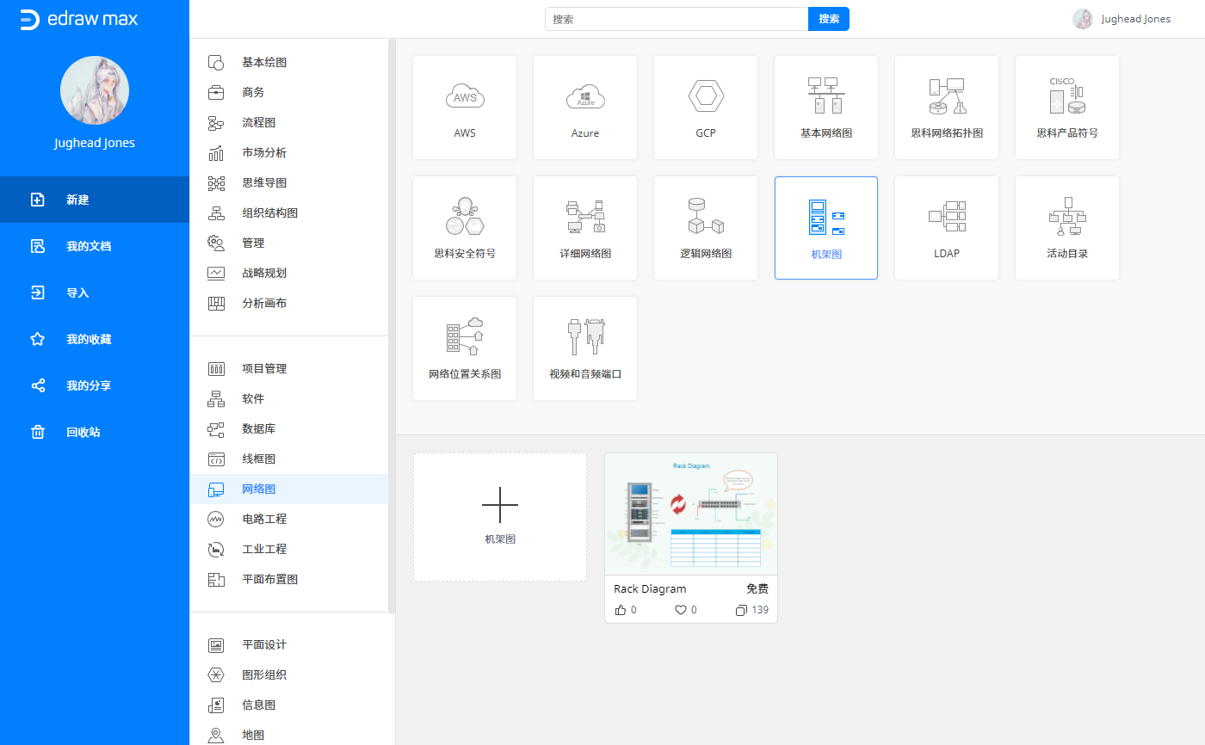Choose the 信息图 category
Image resolution: width=1205 pixels, height=745 pixels.
289,705
